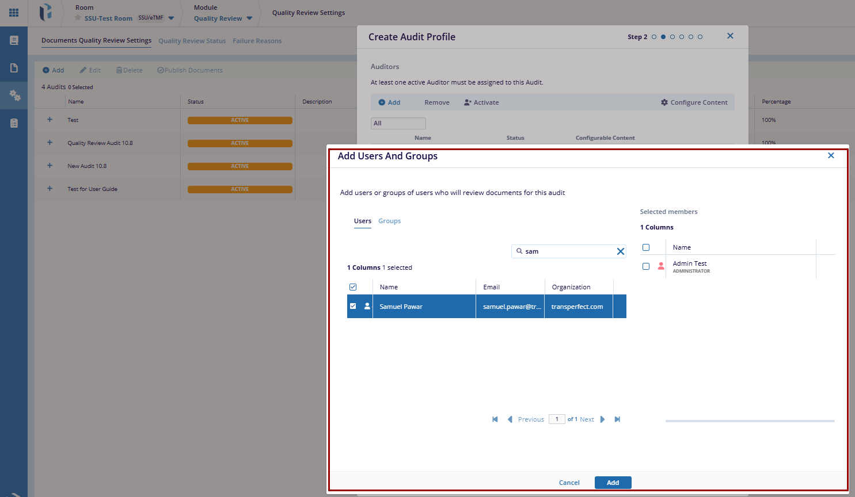
Task: Select the Users tab
Action: click(362, 221)
